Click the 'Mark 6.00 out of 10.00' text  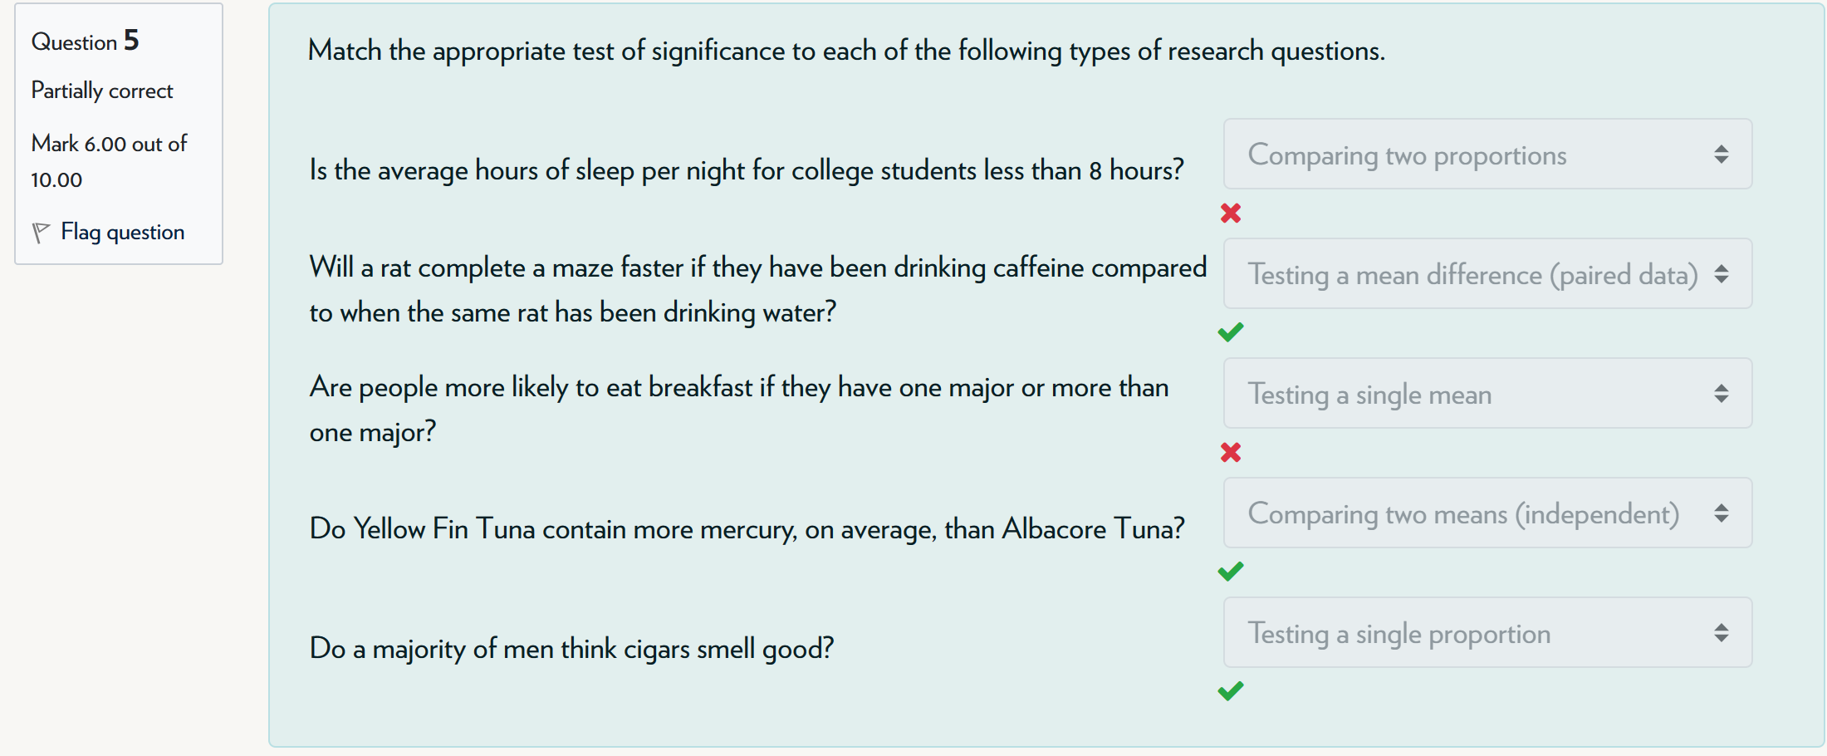(x=109, y=160)
